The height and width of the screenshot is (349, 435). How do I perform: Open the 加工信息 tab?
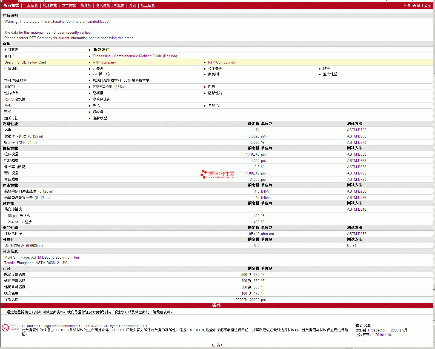tap(148, 5)
